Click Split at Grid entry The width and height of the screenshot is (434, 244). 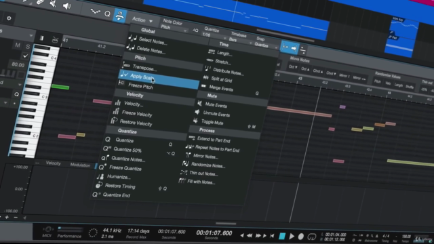coord(222,80)
